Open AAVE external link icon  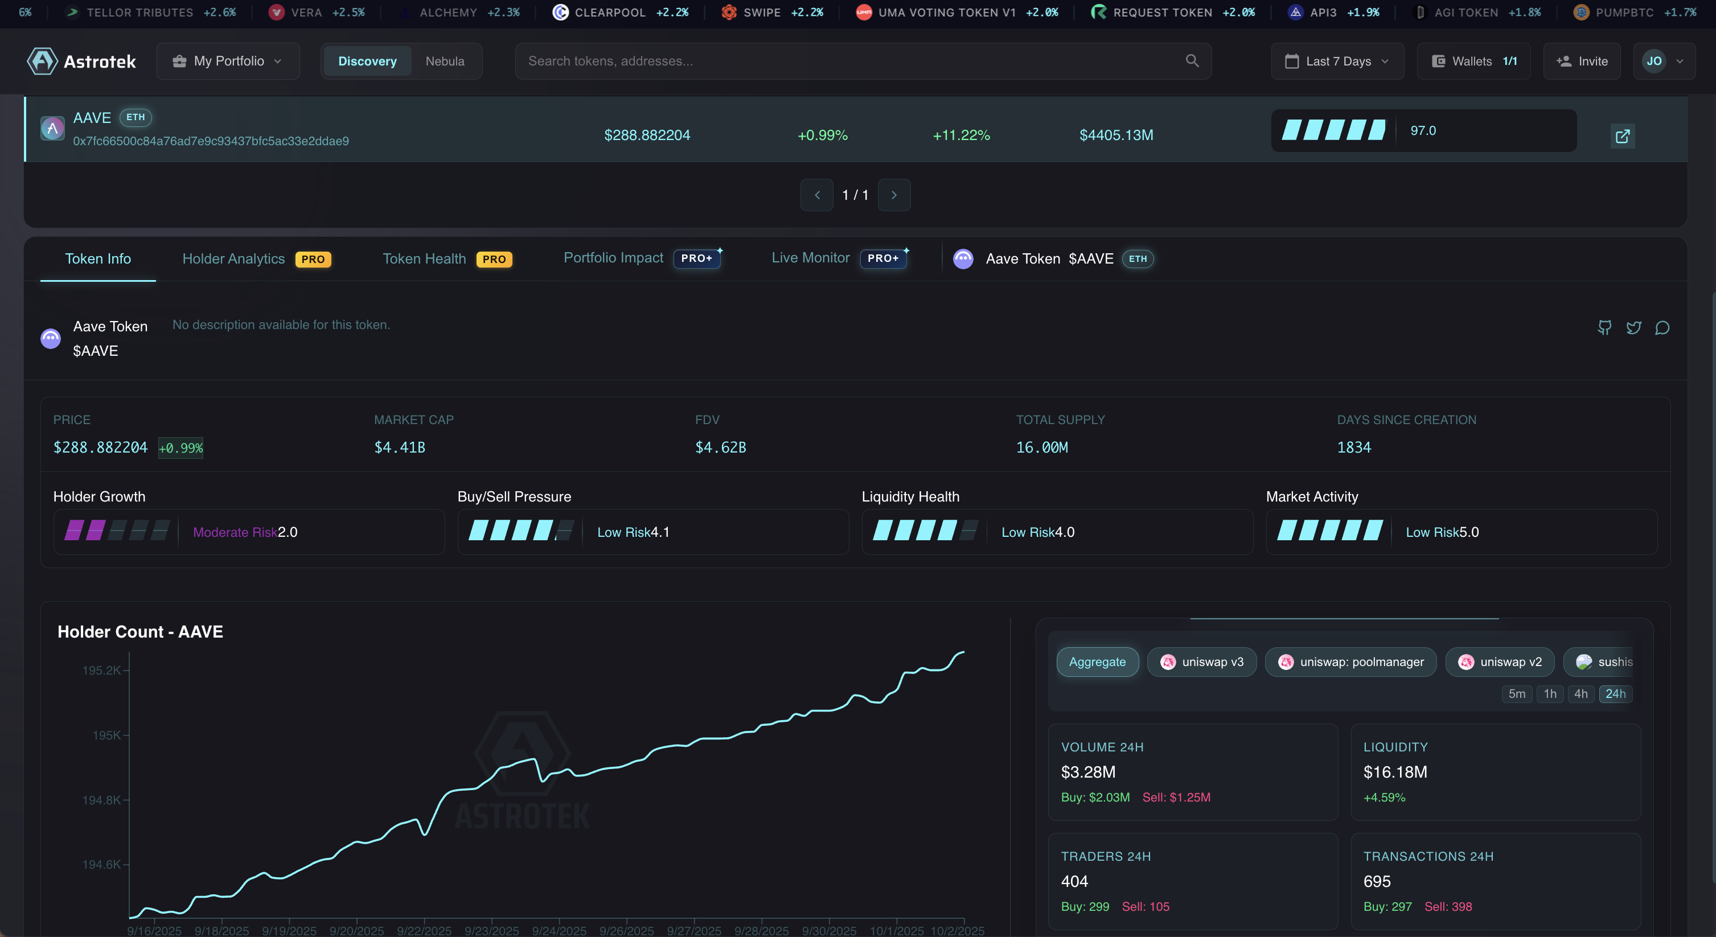tap(1622, 137)
